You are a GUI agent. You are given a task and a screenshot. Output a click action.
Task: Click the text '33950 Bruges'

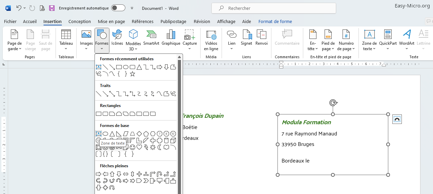[298, 144]
